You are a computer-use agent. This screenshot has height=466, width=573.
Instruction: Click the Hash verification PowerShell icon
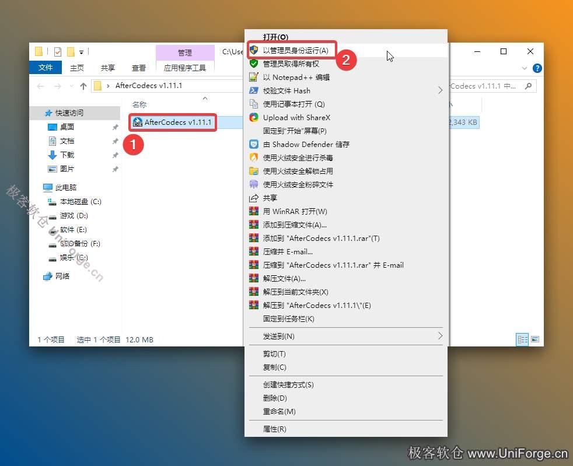coord(254,90)
